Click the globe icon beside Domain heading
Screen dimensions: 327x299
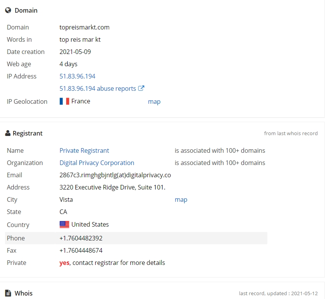pos(8,10)
